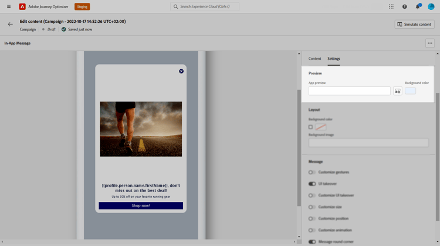Enable Customize gestures toggle
440x246 pixels.
(x=312, y=172)
